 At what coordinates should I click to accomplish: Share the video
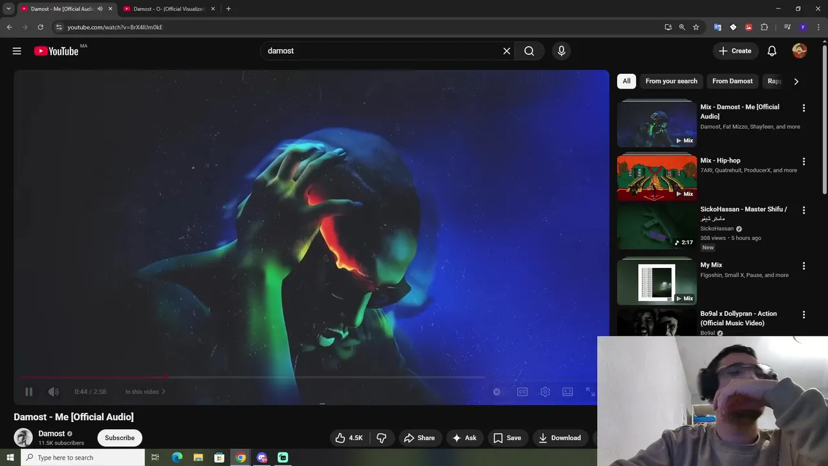pyautogui.click(x=419, y=438)
